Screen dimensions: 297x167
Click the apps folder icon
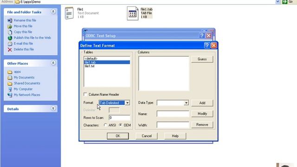point(10,72)
